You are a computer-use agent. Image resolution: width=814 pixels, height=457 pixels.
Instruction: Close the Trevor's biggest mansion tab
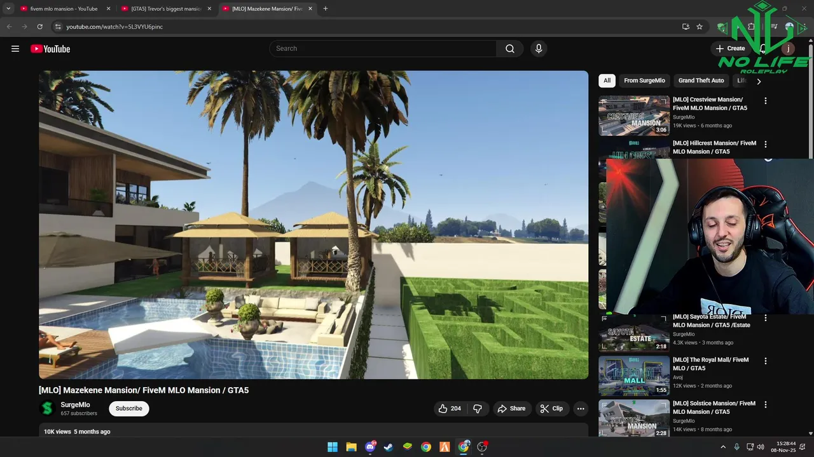[x=209, y=9]
